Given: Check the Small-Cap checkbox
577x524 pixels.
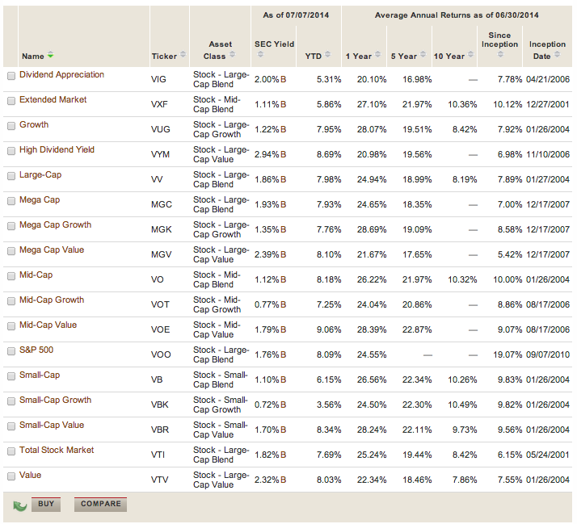Looking at the screenshot, I should tap(11, 375).
